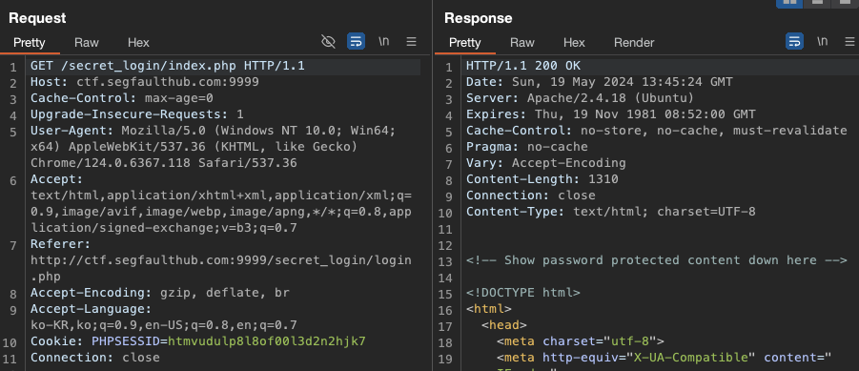Click the Accept-Language: header name
The image size is (859, 371).
tap(91, 309)
